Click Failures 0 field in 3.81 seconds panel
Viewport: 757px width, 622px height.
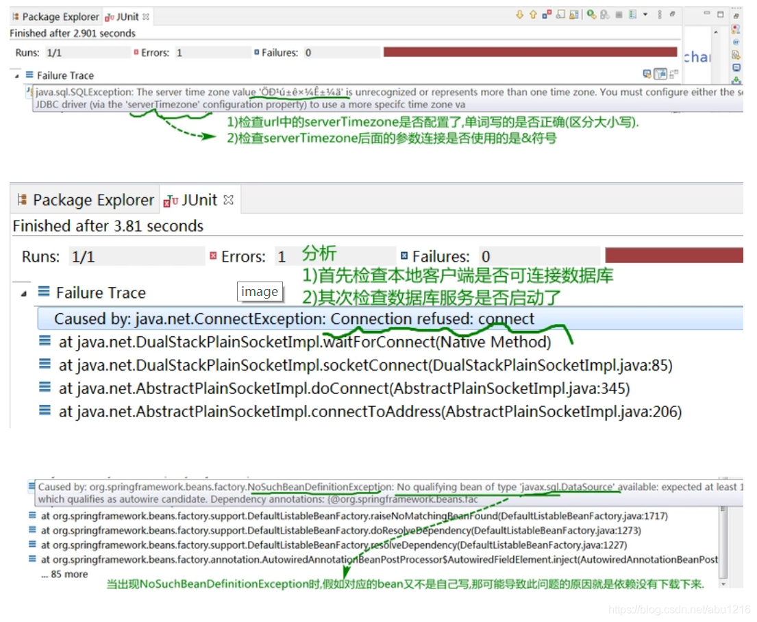pyautogui.click(x=540, y=256)
